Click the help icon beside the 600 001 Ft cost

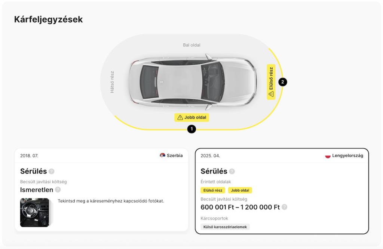click(x=284, y=207)
